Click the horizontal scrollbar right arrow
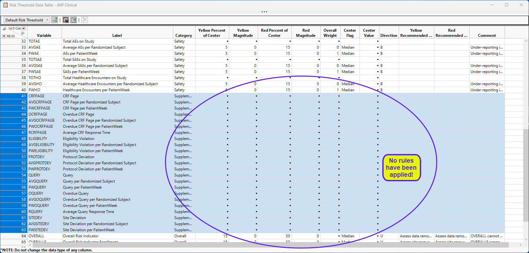The image size is (529, 253). [x=520, y=245]
